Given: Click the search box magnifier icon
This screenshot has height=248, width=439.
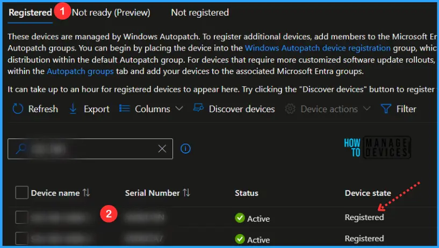Looking at the screenshot, I should (21, 149).
